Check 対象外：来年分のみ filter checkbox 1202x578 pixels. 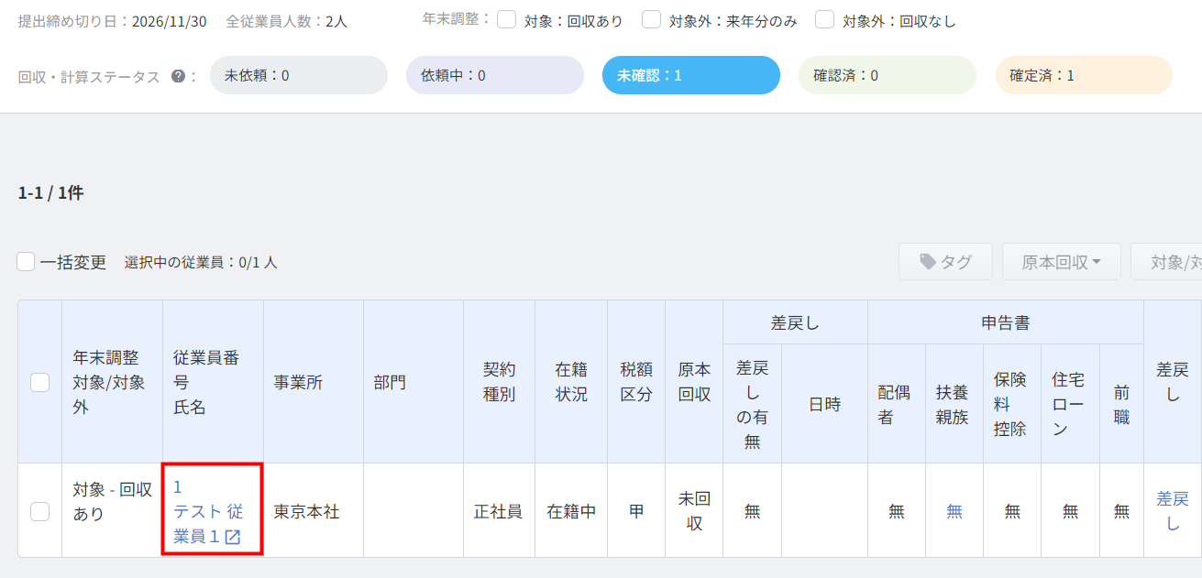pos(652,20)
